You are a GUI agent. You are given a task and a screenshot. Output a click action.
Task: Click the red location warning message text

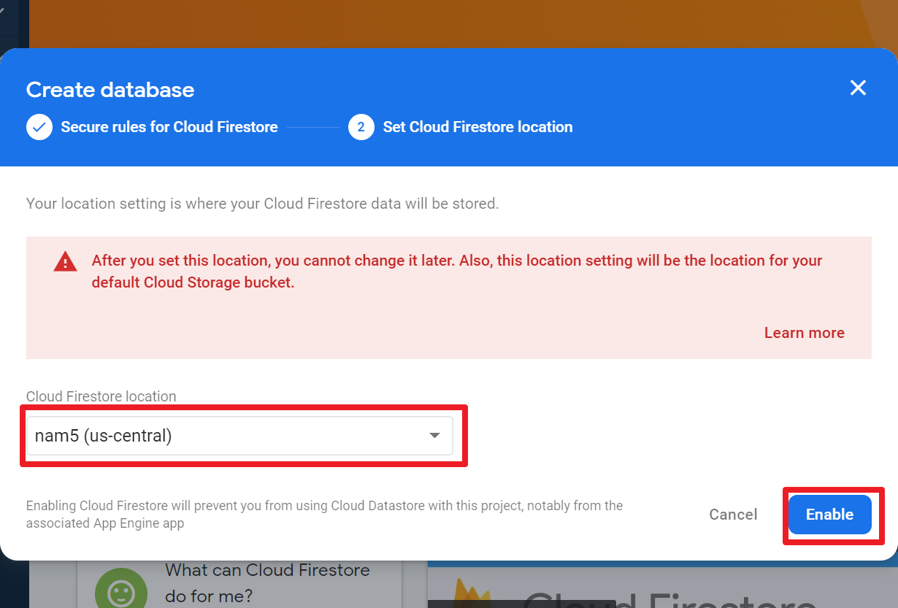pos(456,271)
